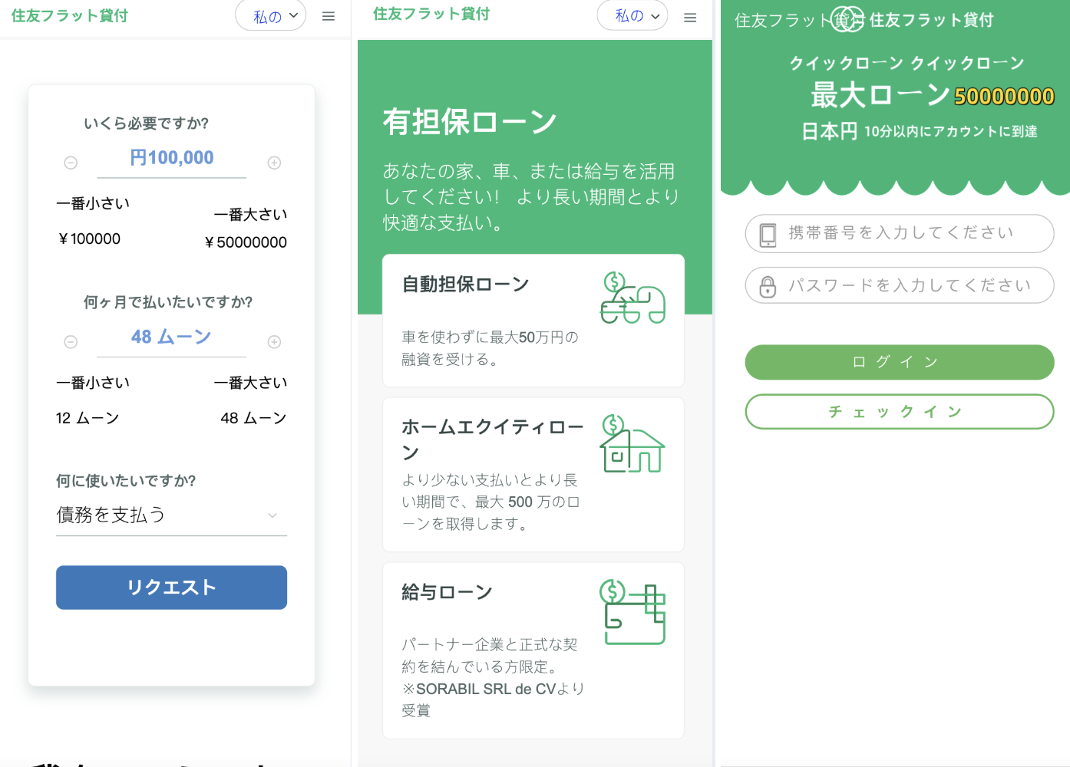1070x767 pixels.
Task: Open 私の dropdown in middle screen header
Action: [x=632, y=15]
